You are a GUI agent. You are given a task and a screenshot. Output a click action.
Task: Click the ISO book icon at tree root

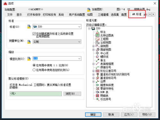93,28
